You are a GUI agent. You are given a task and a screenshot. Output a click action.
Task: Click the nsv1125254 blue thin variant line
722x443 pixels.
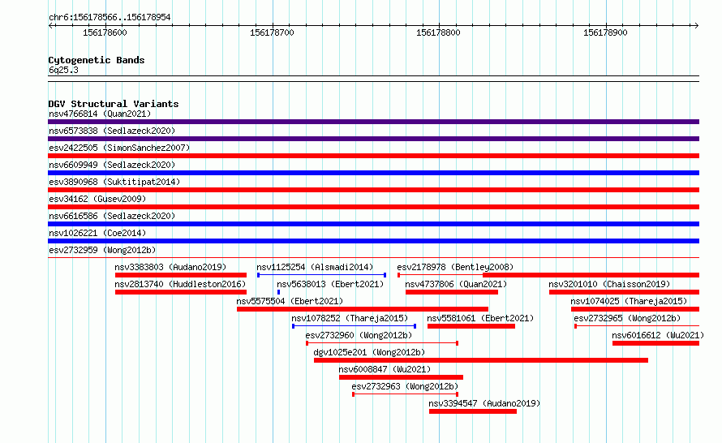point(321,275)
